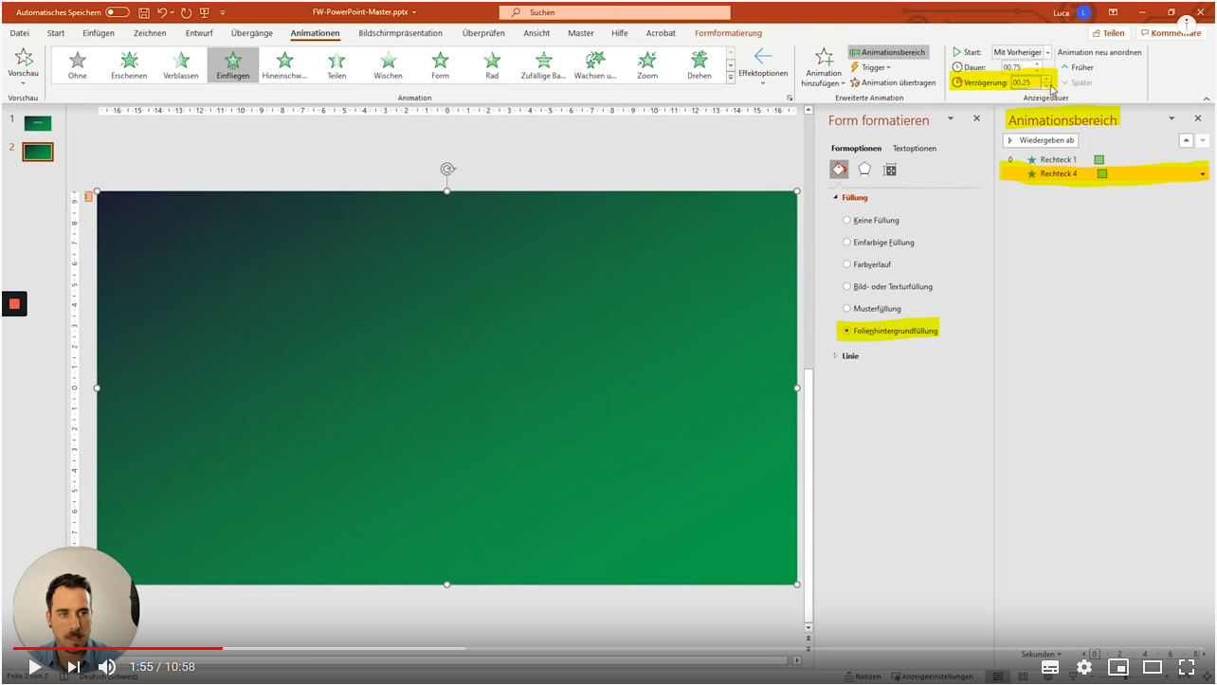Toggle Automatisches Speichern switch

click(x=118, y=12)
